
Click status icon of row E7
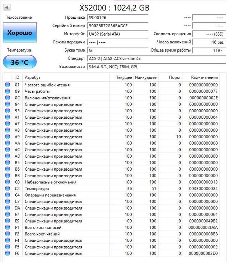pyautogui.click(x=7, y=214)
